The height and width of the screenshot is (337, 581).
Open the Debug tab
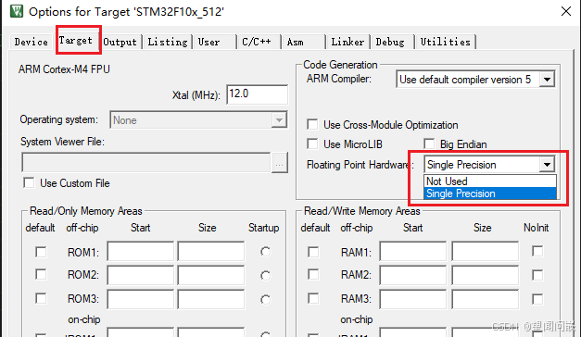click(x=392, y=42)
